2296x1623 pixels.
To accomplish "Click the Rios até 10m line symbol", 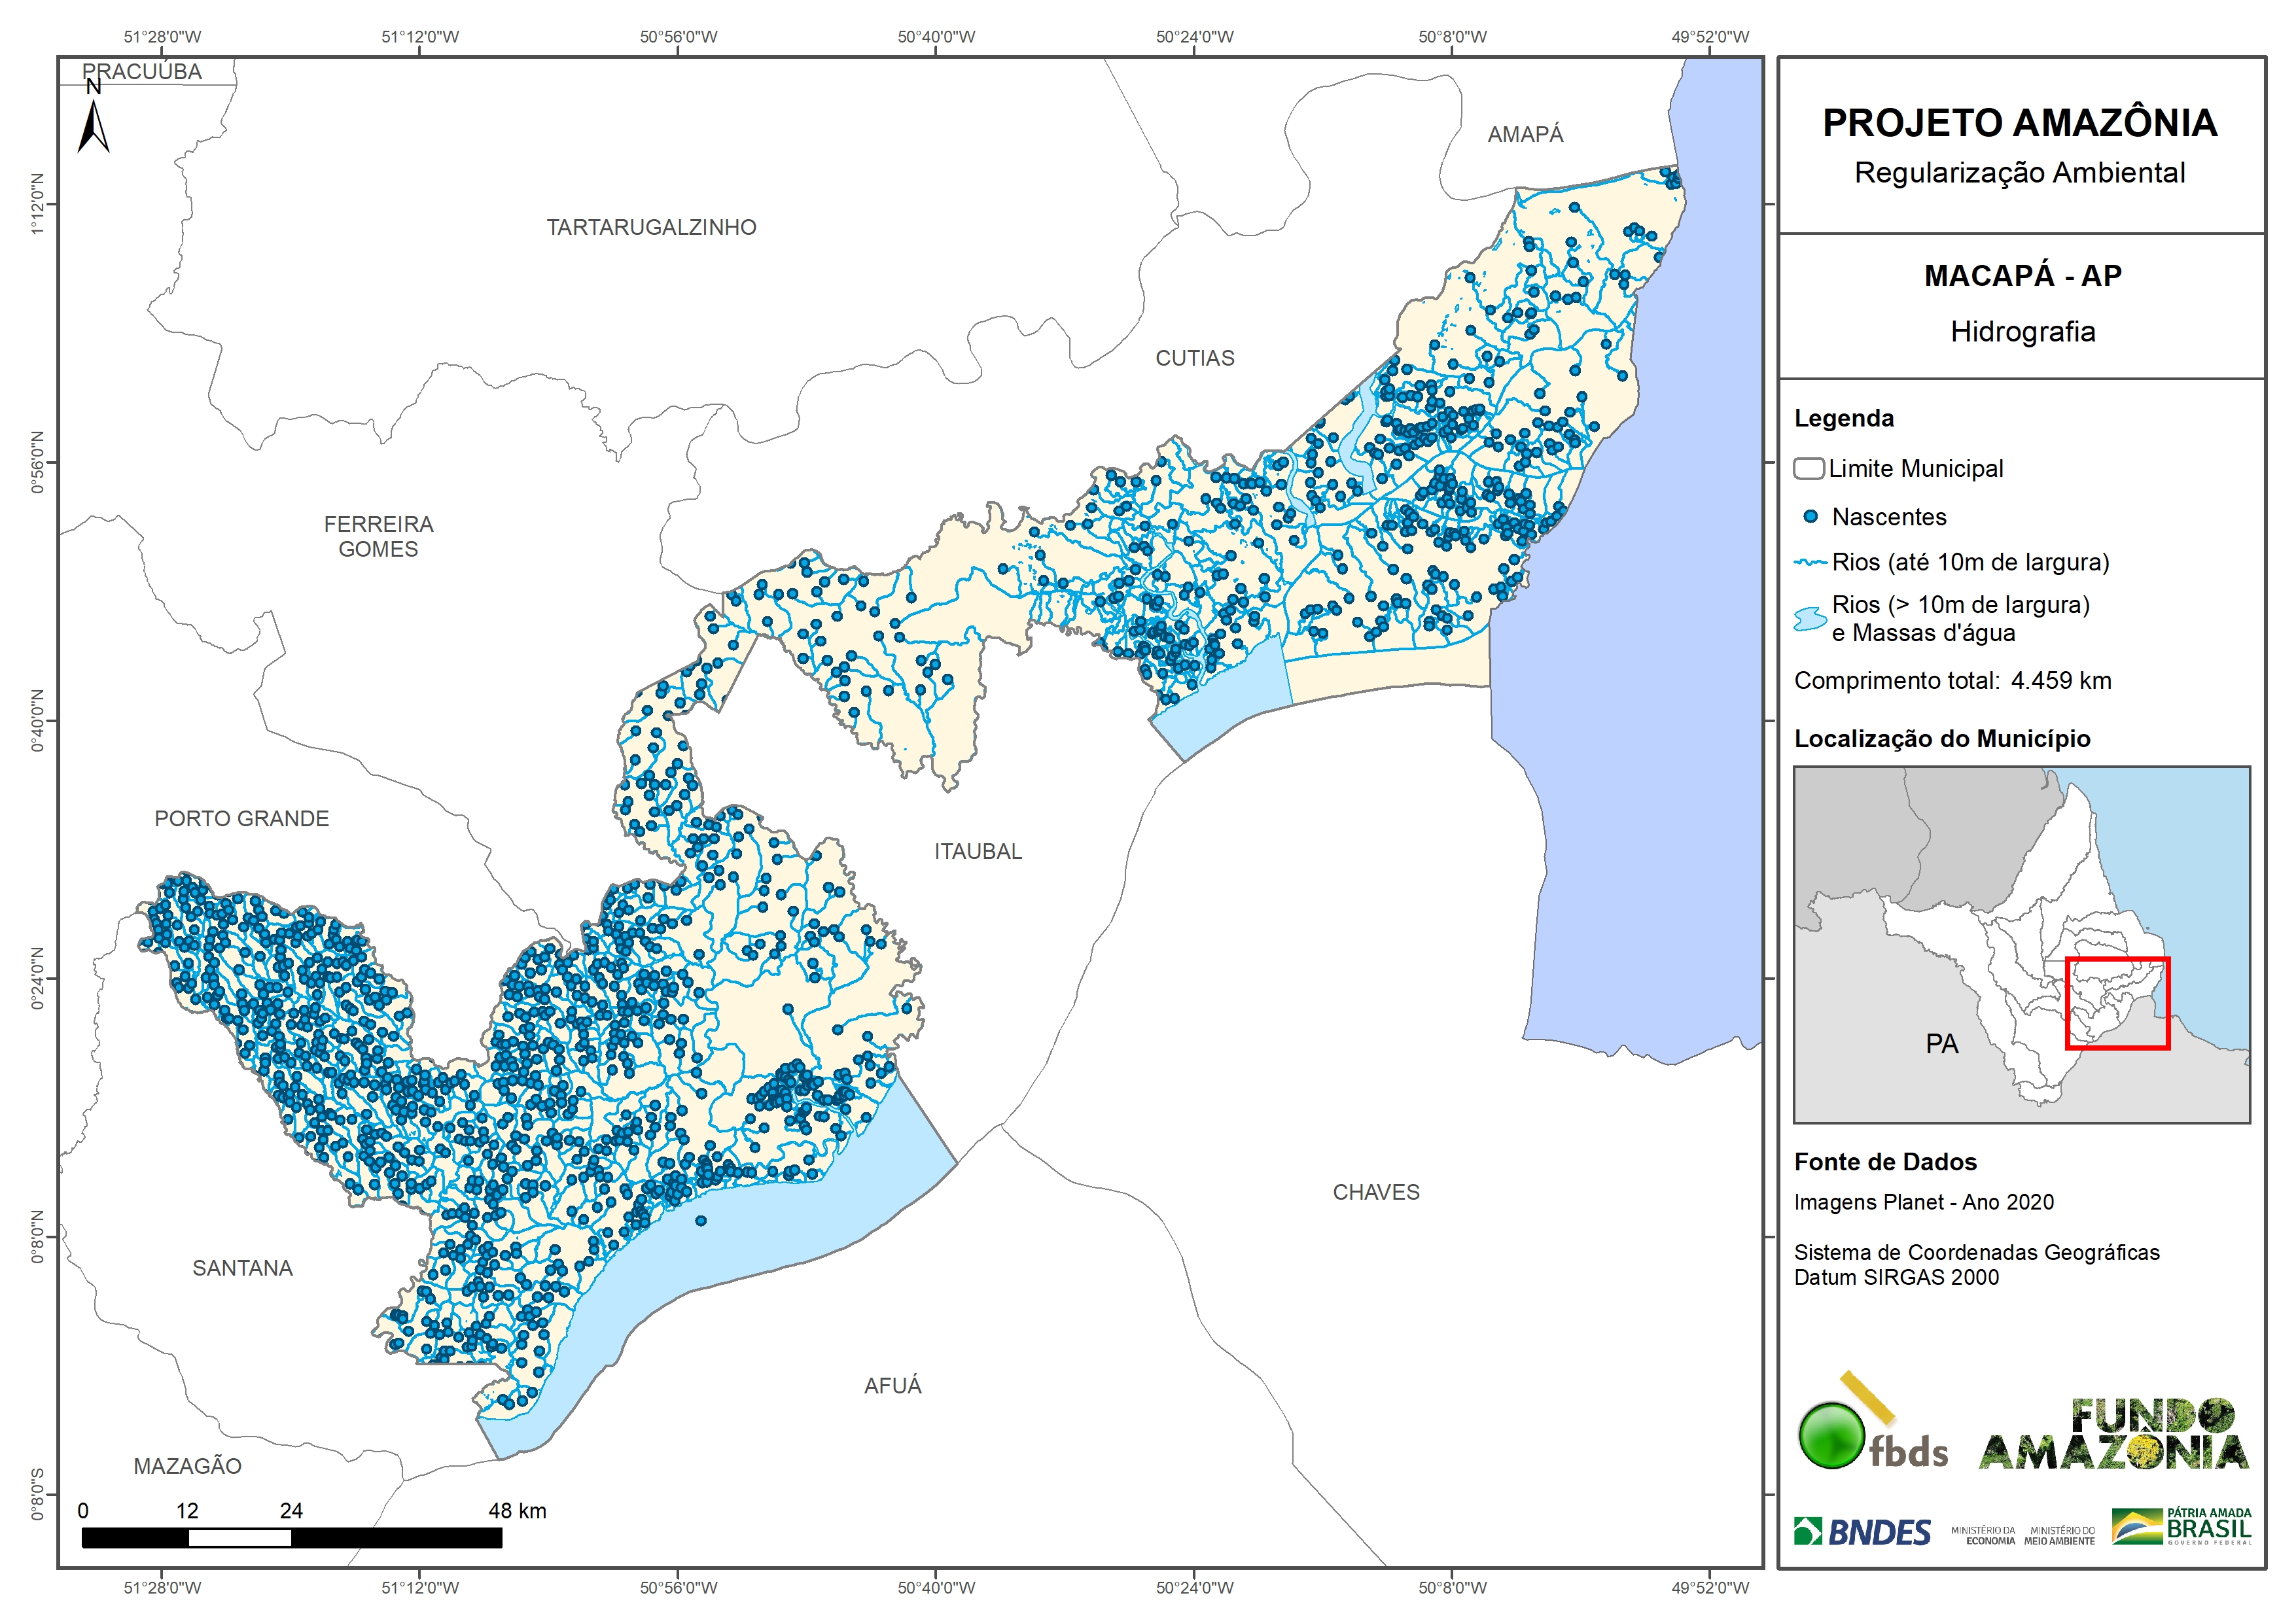I will click(x=1810, y=563).
